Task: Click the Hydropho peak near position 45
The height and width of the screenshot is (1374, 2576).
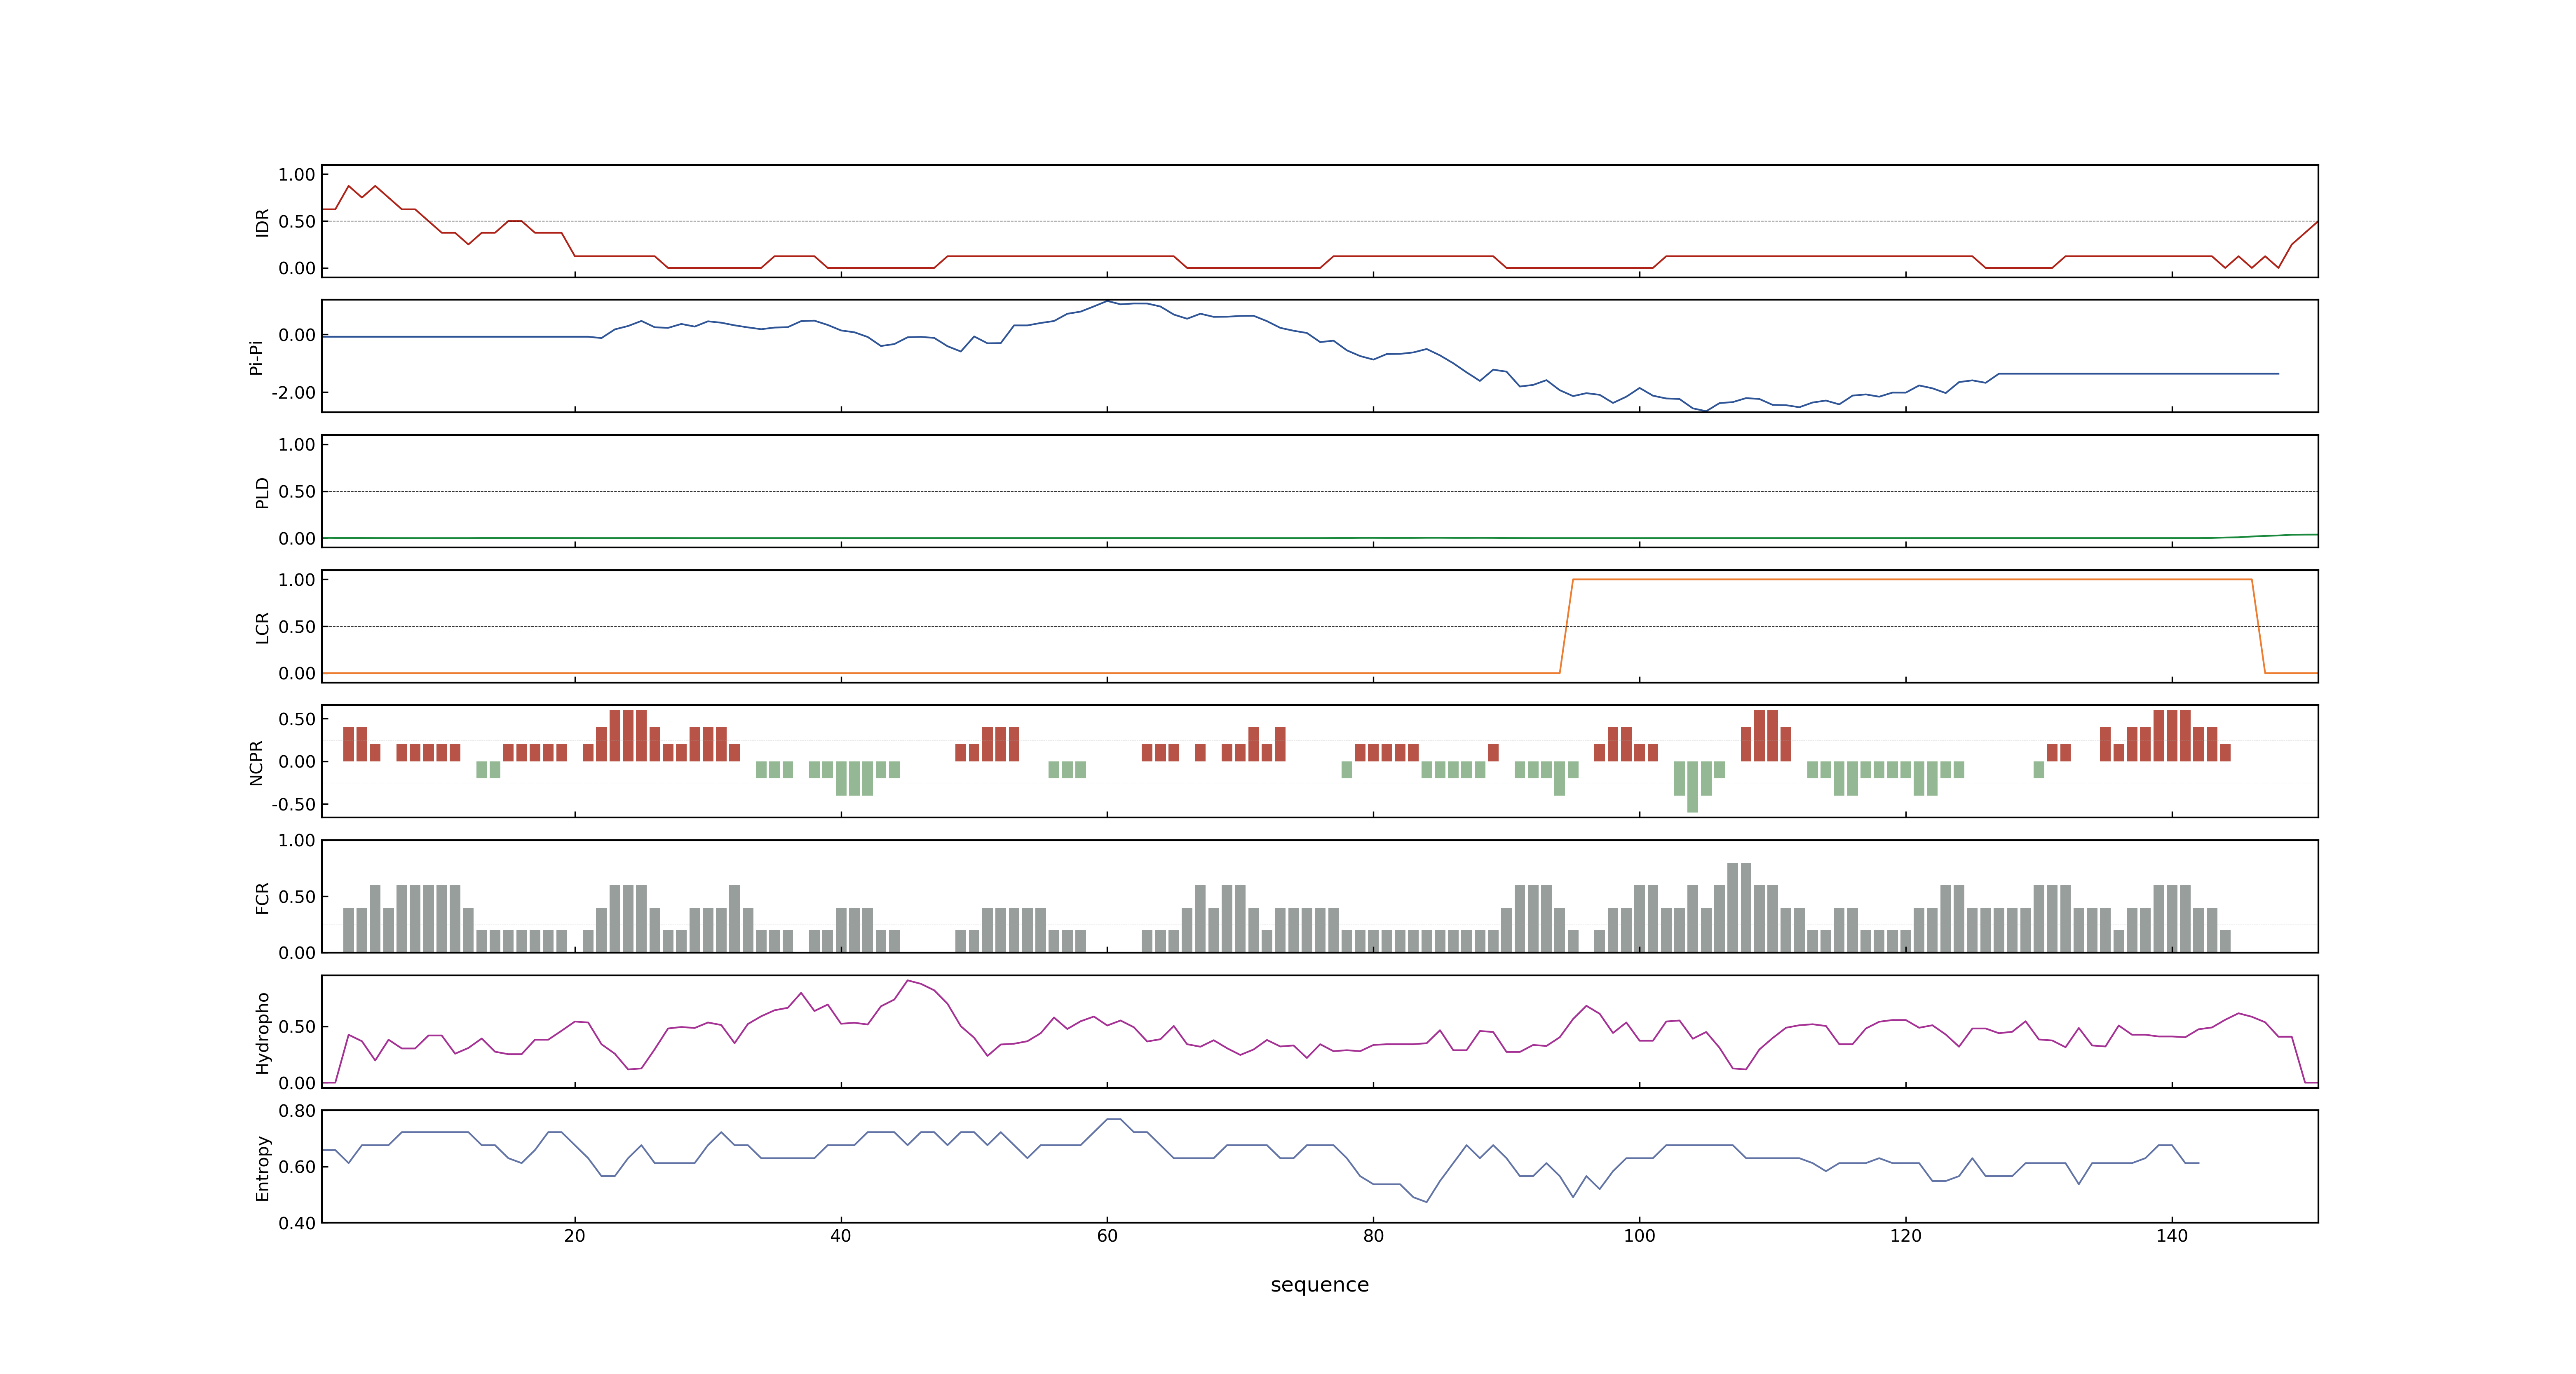Action: (x=908, y=981)
